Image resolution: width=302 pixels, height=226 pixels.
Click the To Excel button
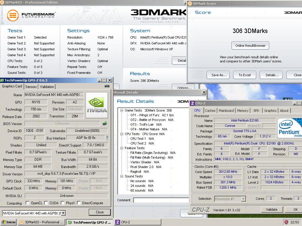[x=244, y=75]
